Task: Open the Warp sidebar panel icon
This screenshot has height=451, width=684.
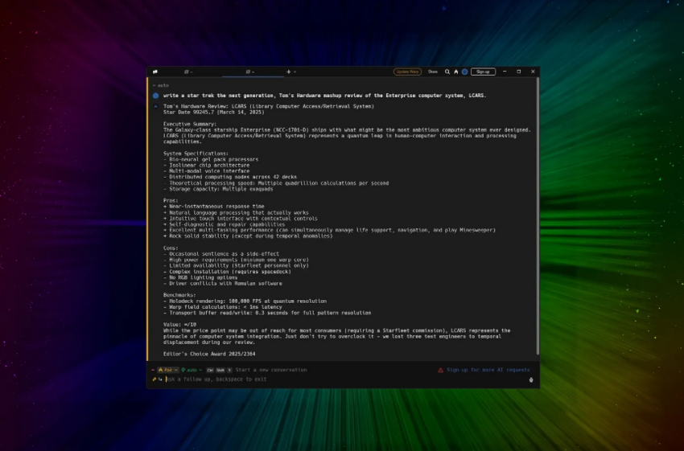Action: [x=155, y=72]
